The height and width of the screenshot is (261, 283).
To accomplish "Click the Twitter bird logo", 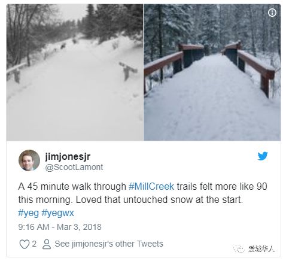I will (263, 156).
